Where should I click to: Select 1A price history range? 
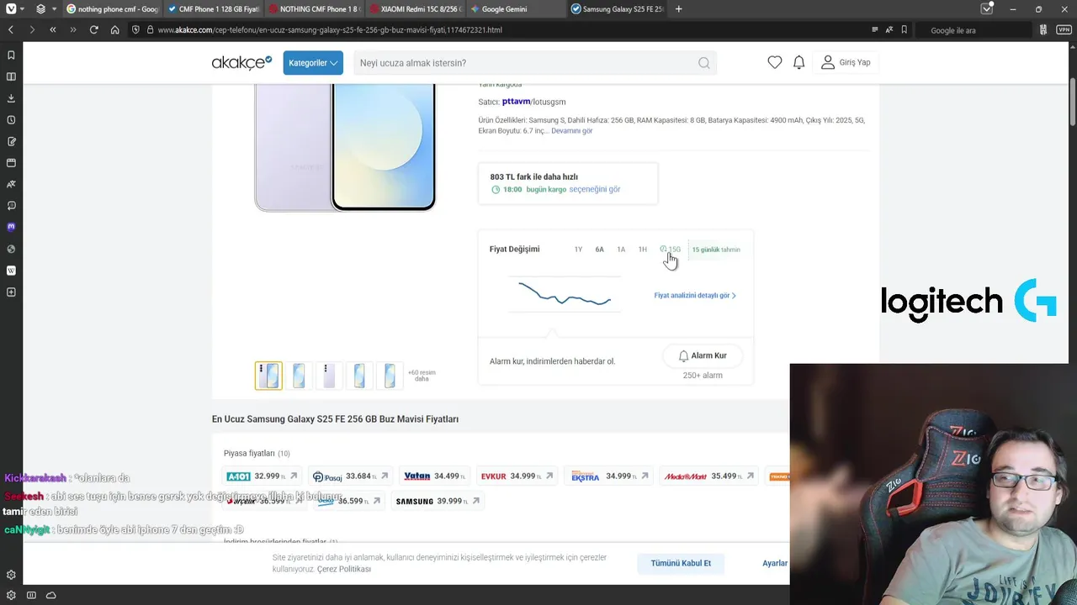coord(621,250)
